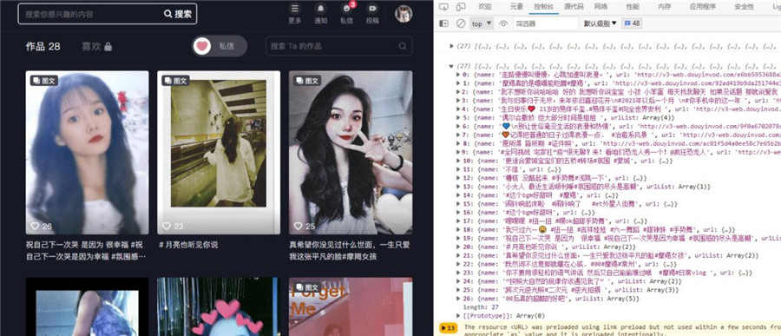Toggle the live expression eye icon

tap(503, 23)
